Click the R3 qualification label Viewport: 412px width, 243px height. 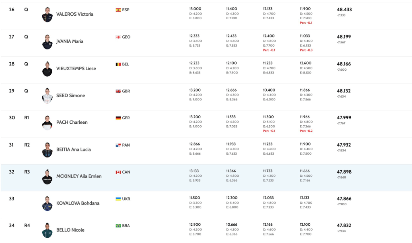click(x=27, y=172)
